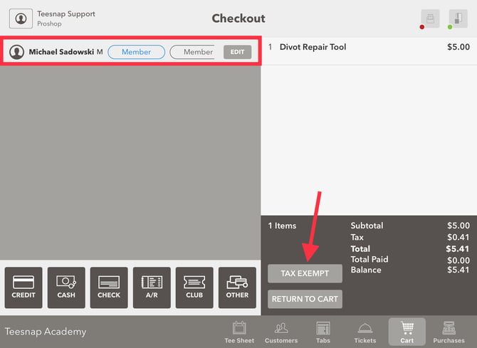Open the Customers tab
Screen dimensions: 477x348
[x=281, y=332]
